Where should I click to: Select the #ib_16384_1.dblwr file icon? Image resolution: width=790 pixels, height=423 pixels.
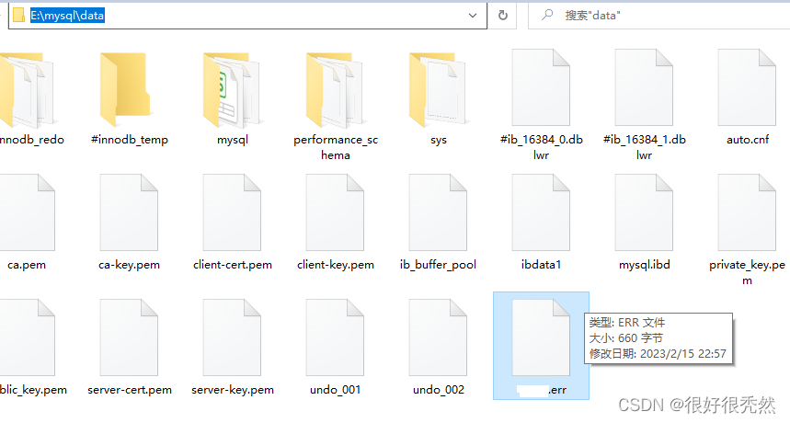click(x=644, y=87)
